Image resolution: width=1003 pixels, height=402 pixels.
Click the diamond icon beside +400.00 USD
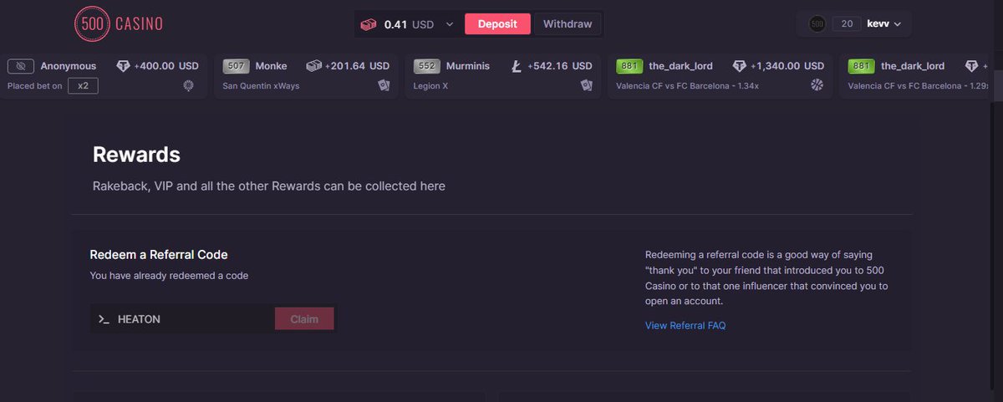(123, 66)
